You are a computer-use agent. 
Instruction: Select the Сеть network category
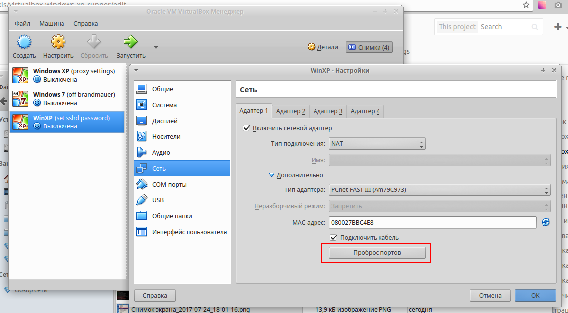point(182,168)
